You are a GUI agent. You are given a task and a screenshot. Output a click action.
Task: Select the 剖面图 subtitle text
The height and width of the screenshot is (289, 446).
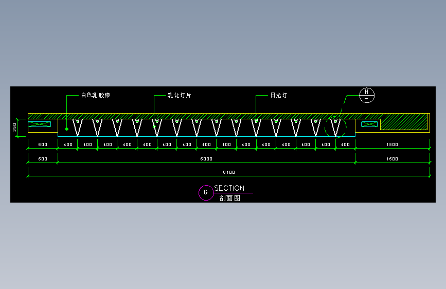230,198
